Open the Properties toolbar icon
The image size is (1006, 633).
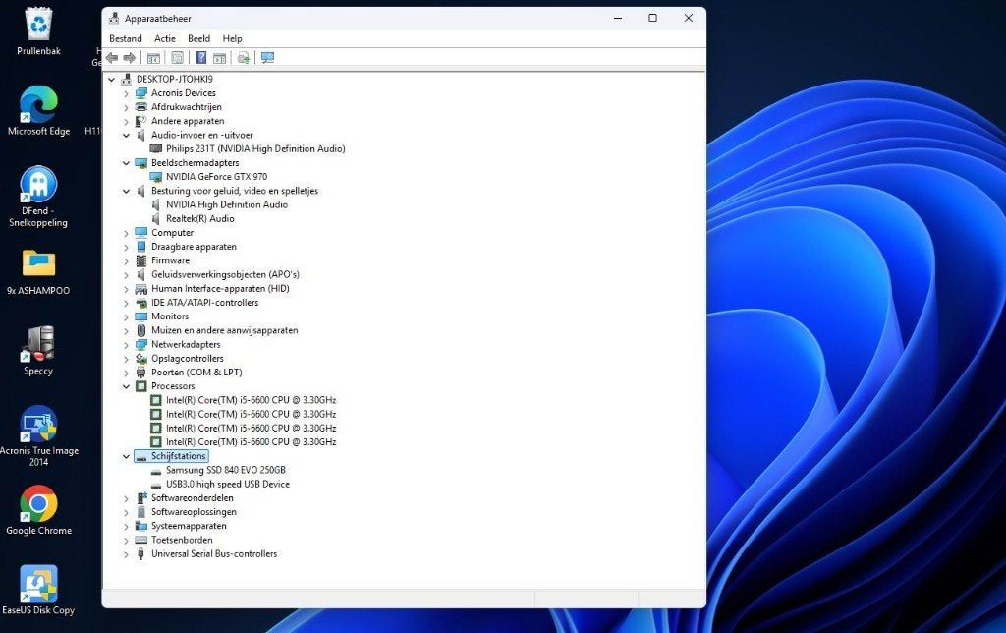click(178, 58)
